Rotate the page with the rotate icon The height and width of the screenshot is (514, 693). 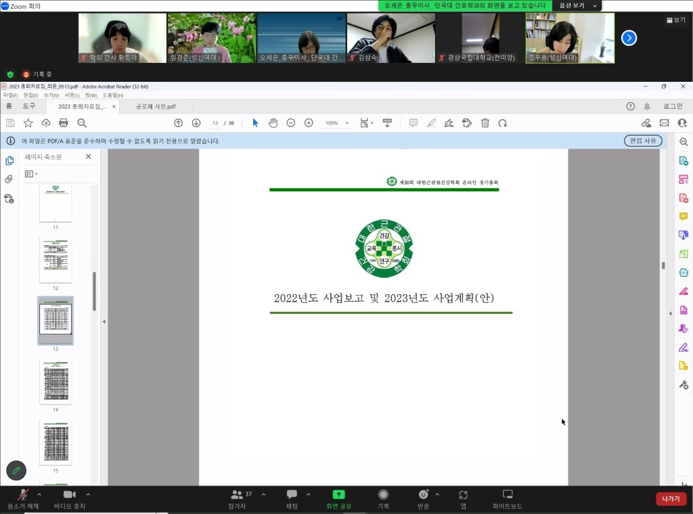pyautogui.click(x=503, y=123)
